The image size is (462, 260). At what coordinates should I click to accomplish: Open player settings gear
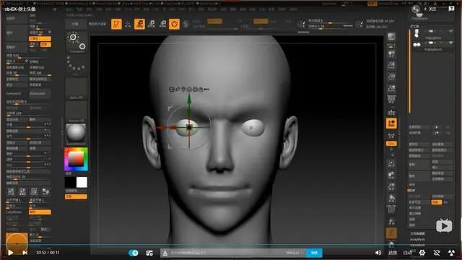click(422, 253)
